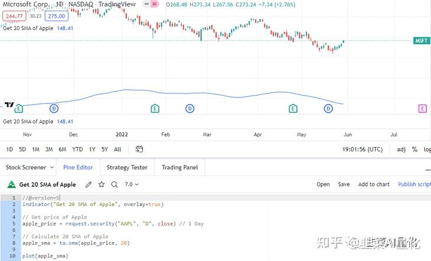Click the dividend D marker near Dec
The image size is (431, 261).
(54, 109)
